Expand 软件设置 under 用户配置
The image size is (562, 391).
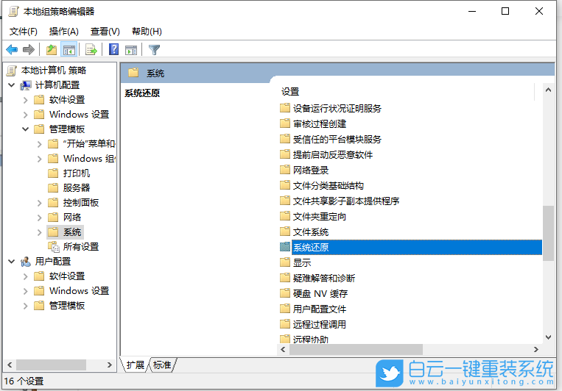[x=26, y=276]
